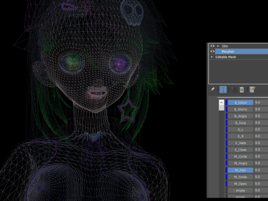The height and width of the screenshot is (201, 268).
Task: Select the E_Hate morph channel
Action: point(241,143)
